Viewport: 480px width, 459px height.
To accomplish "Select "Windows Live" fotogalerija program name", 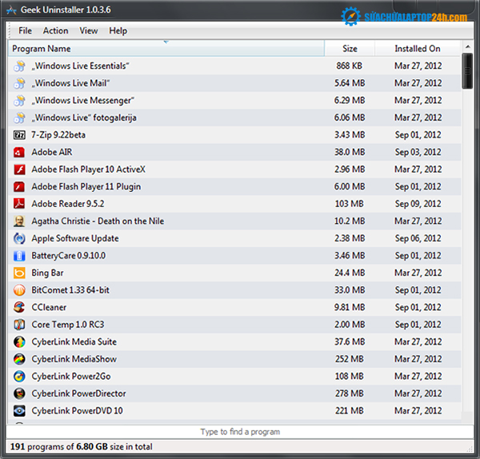I will (84, 118).
